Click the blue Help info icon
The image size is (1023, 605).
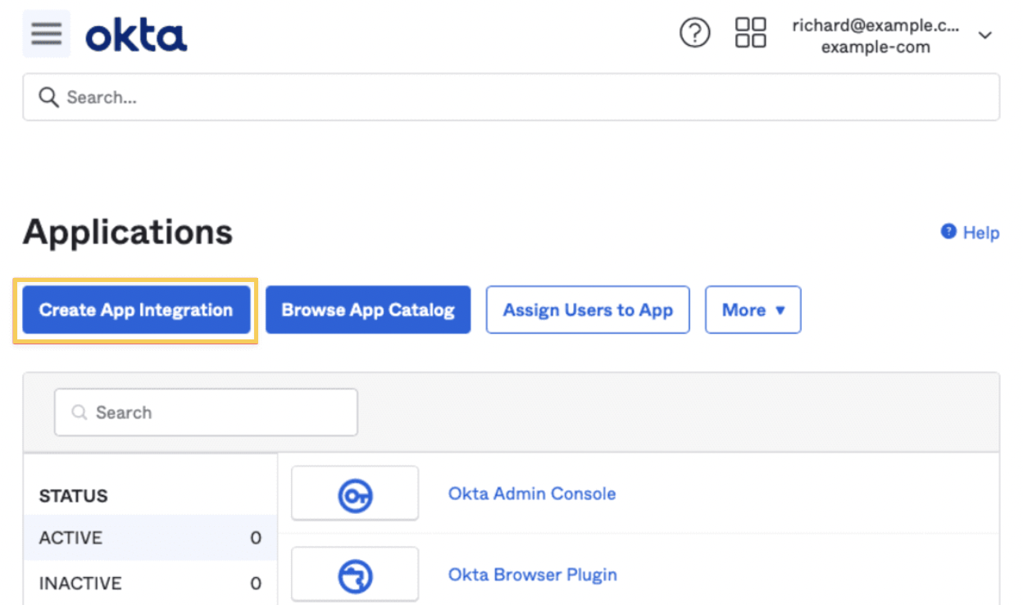[948, 231]
